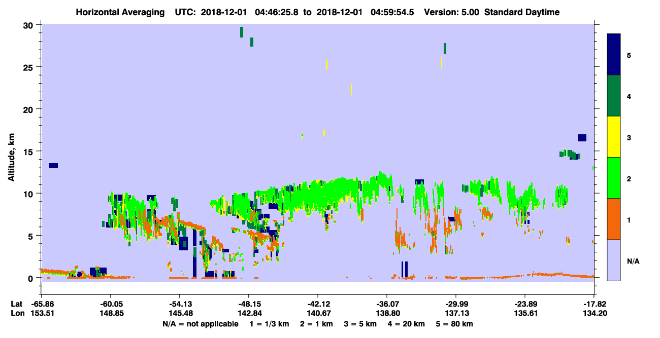Viewport: 660px width, 338px height.
Task: Click the latitude value -36.07
Action: [387, 304]
